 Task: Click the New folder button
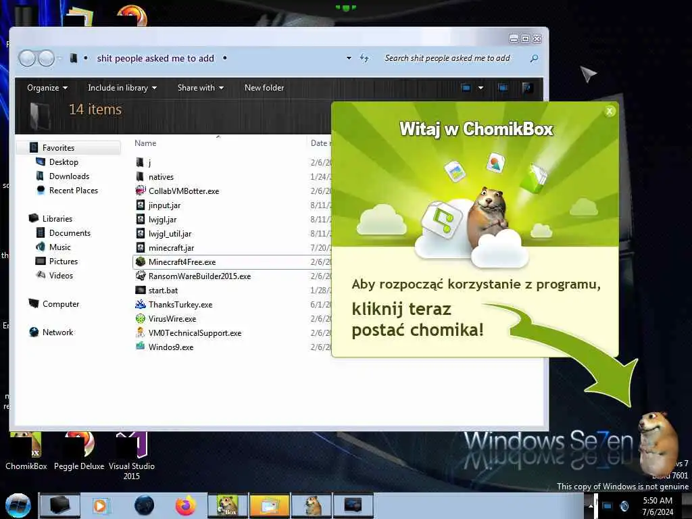[264, 88]
